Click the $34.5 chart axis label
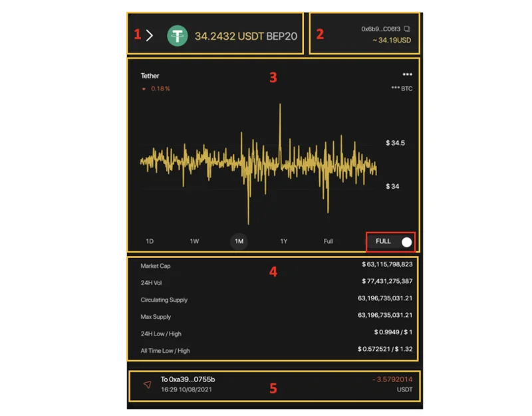This screenshot has width=532, height=416. point(395,143)
